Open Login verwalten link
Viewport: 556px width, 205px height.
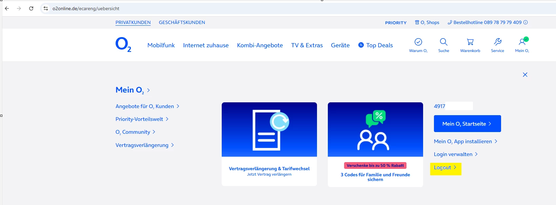[456, 154]
